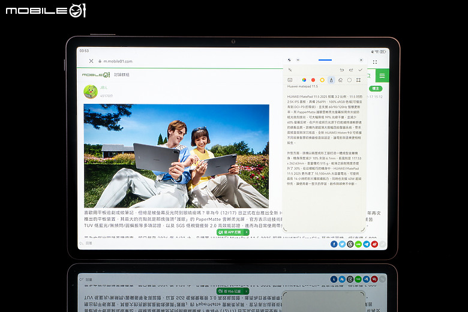
Task: Click the 45170分 score text
Action: [x=106, y=96]
